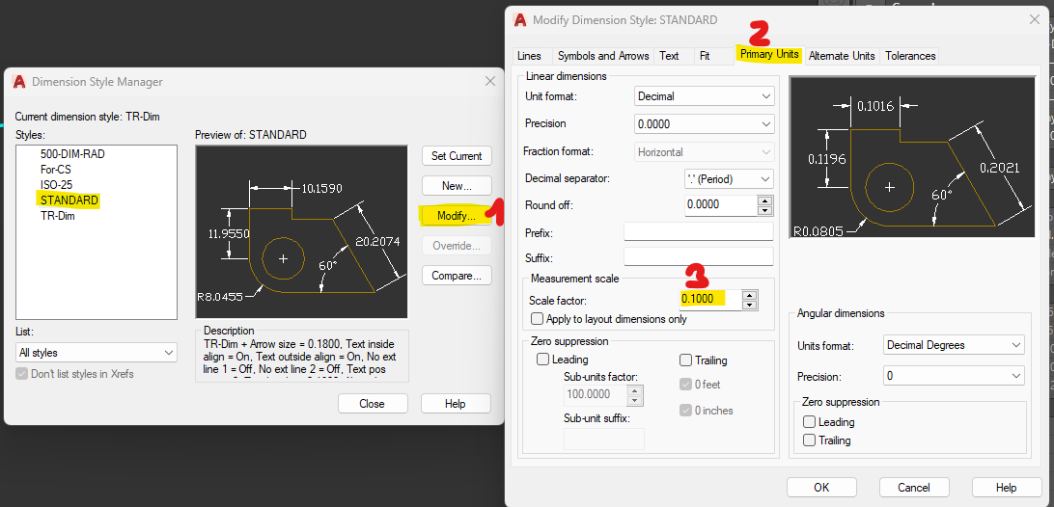Click OK in Modify Dimension Style
Viewport: 1054px width, 507px height.
tap(821, 488)
